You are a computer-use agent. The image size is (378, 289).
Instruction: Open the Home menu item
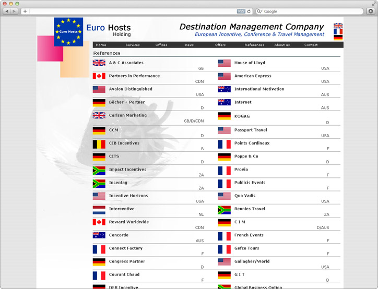click(x=101, y=45)
